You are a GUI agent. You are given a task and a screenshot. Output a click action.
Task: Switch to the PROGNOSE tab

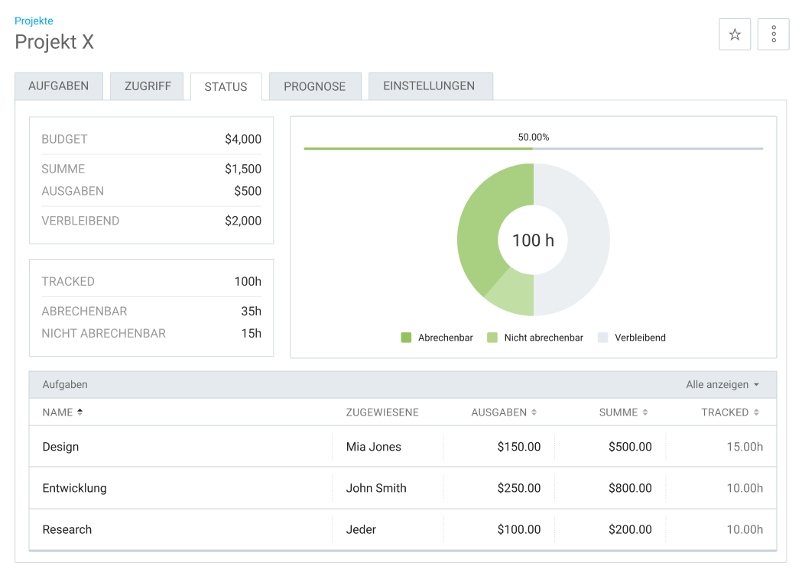click(315, 86)
